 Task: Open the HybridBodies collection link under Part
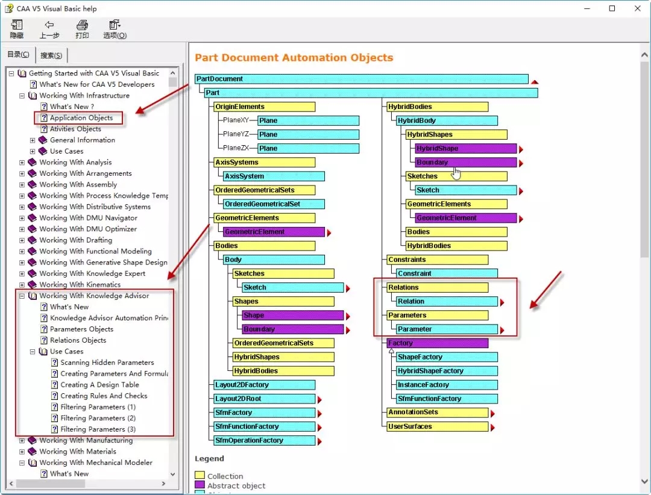pyautogui.click(x=437, y=107)
